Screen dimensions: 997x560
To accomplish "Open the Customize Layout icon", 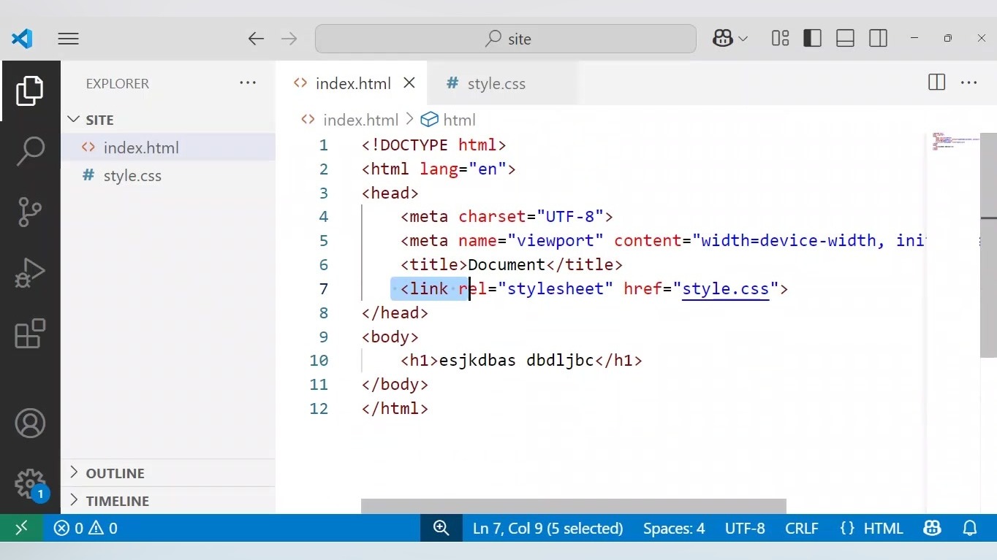I will point(781,39).
